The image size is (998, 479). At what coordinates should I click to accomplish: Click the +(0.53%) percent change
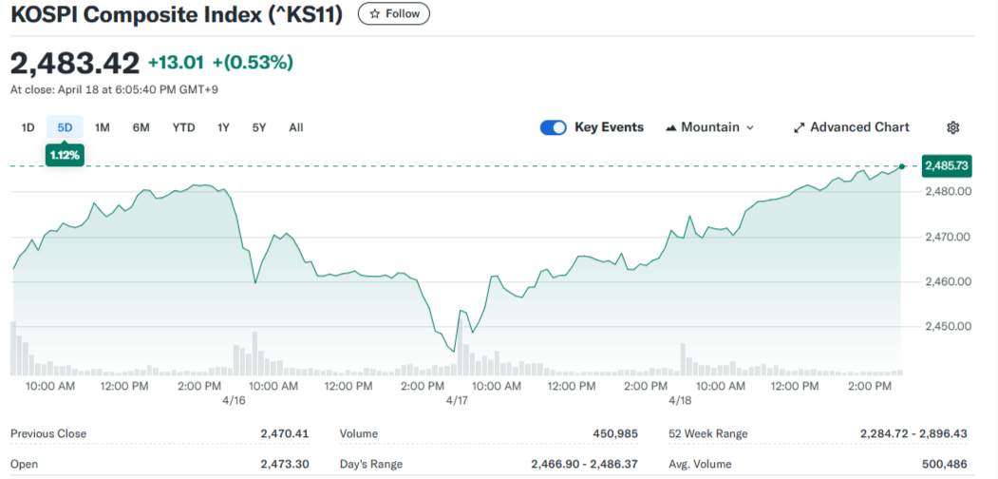(x=253, y=63)
